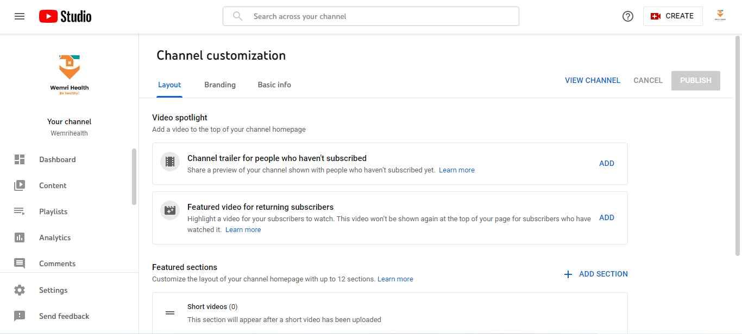742x334 pixels.
Task: Click the Dashboard sidebar icon
Action: 20,159
